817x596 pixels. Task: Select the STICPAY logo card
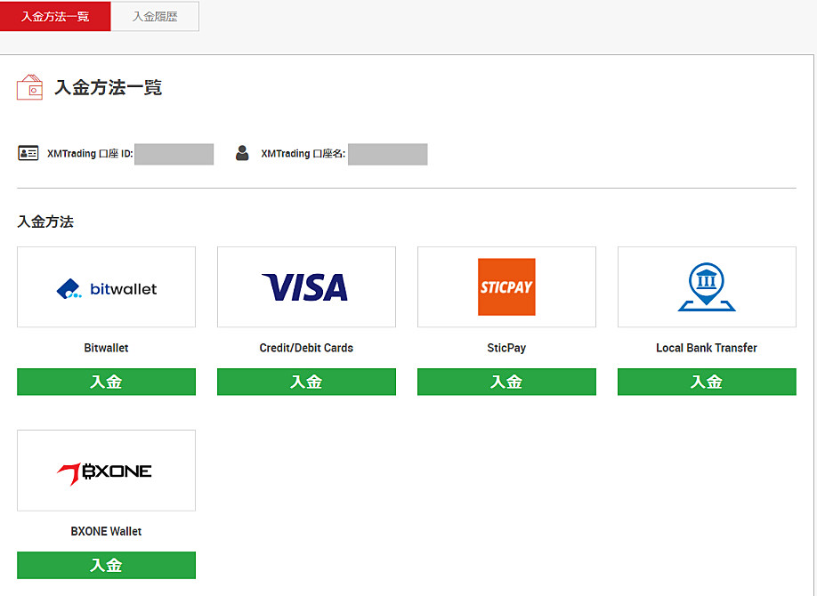[506, 287]
